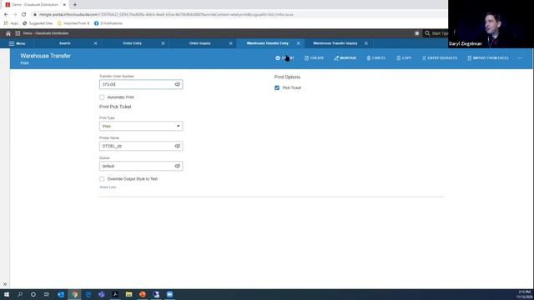
Task: Uncheck the Pick Ticket print option
Action: [x=277, y=87]
